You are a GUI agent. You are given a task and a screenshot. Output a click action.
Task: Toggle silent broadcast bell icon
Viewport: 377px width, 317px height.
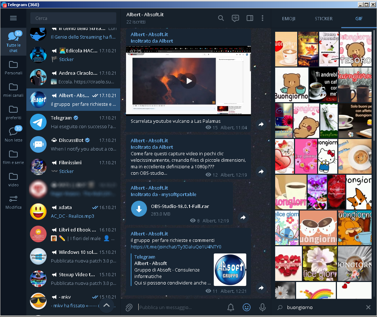coord(231,307)
